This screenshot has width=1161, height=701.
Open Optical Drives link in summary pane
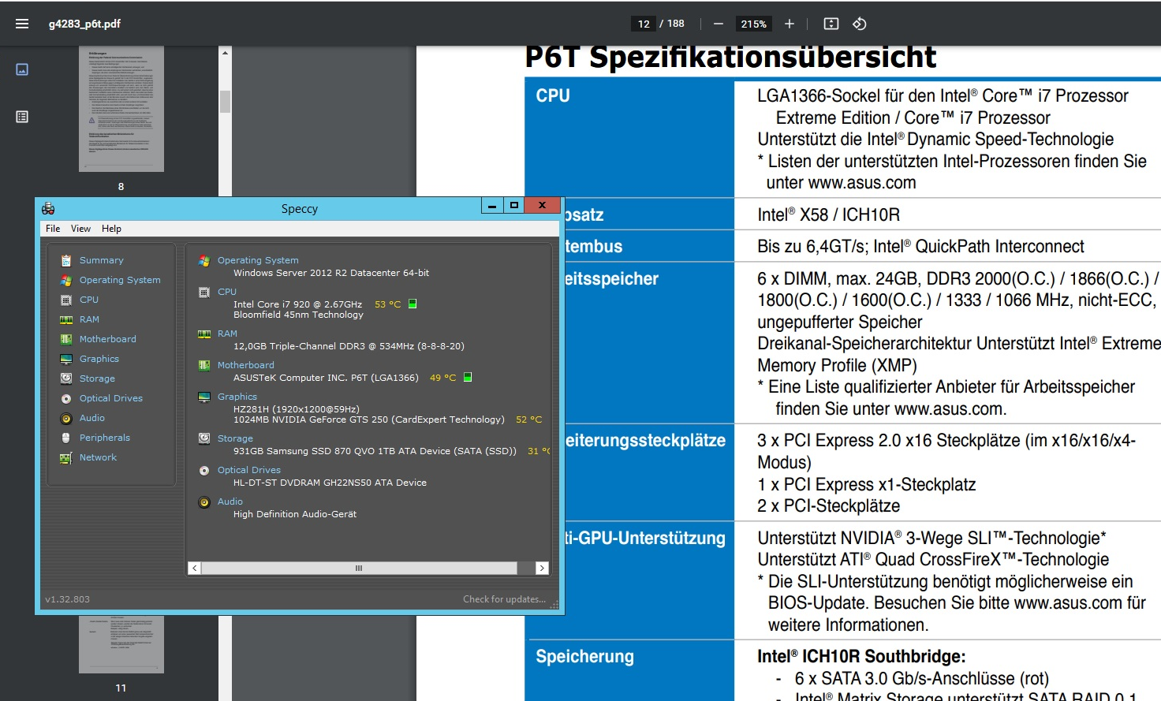coord(249,470)
